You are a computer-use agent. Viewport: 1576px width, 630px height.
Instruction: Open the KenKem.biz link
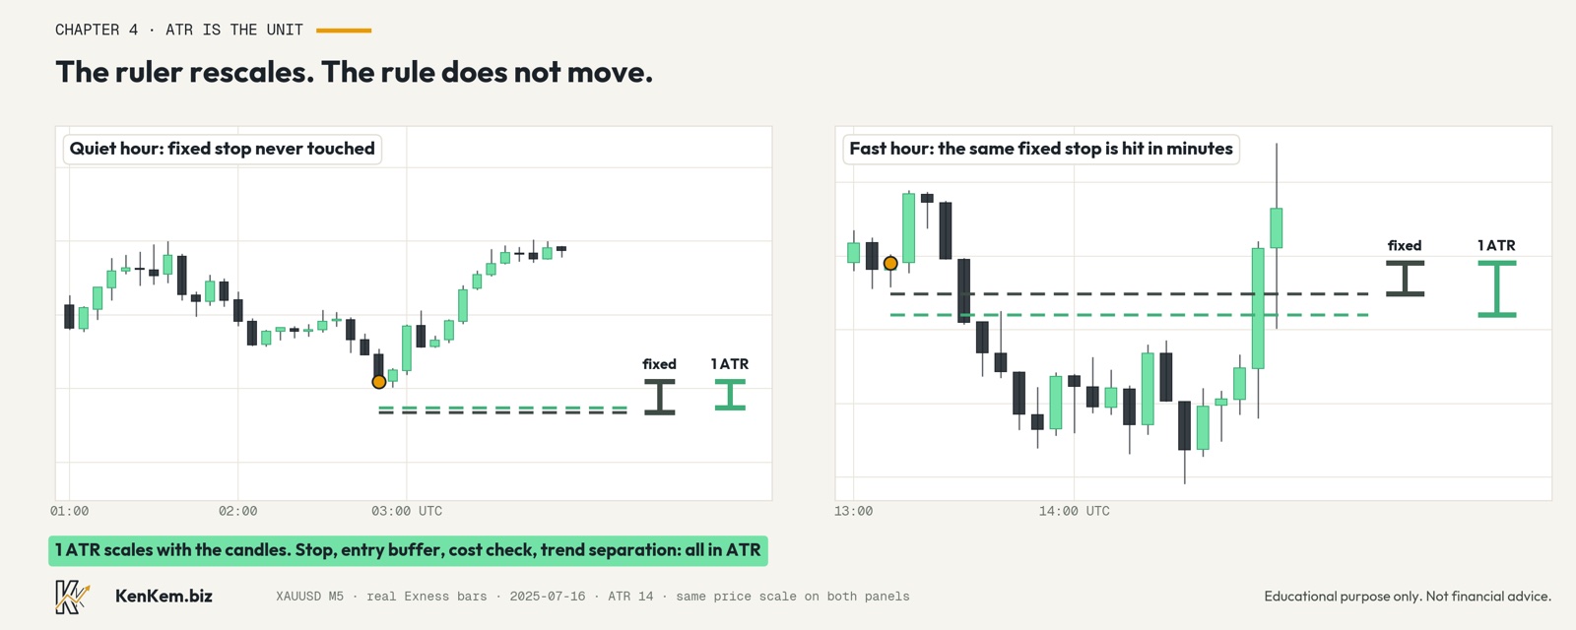[x=164, y=596]
